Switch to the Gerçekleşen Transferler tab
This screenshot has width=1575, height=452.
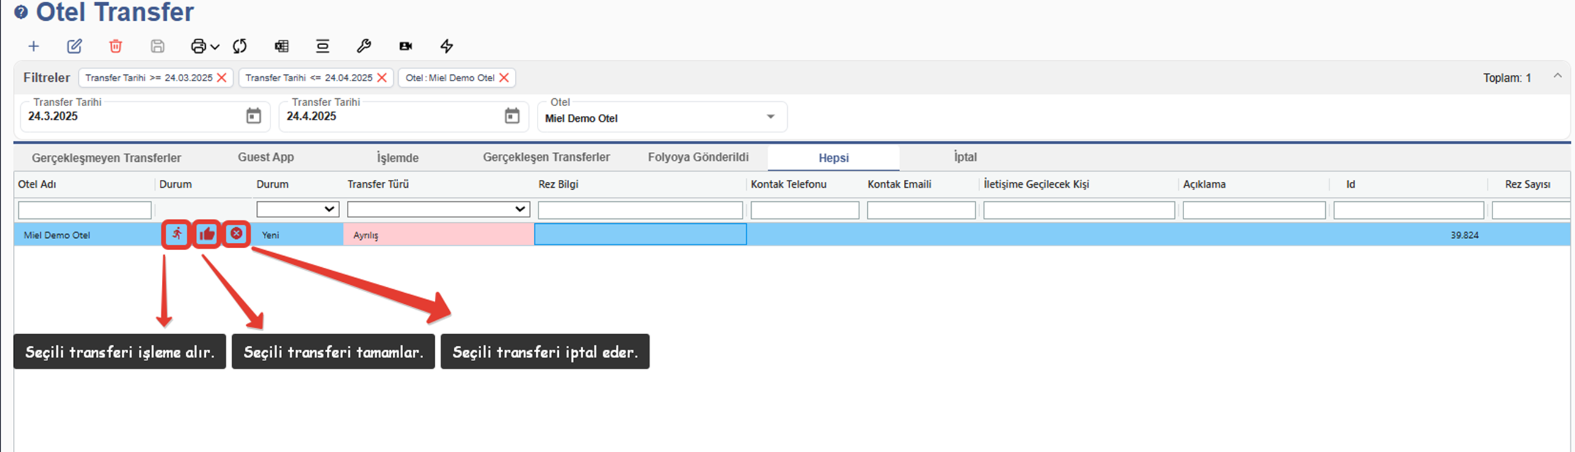point(546,157)
